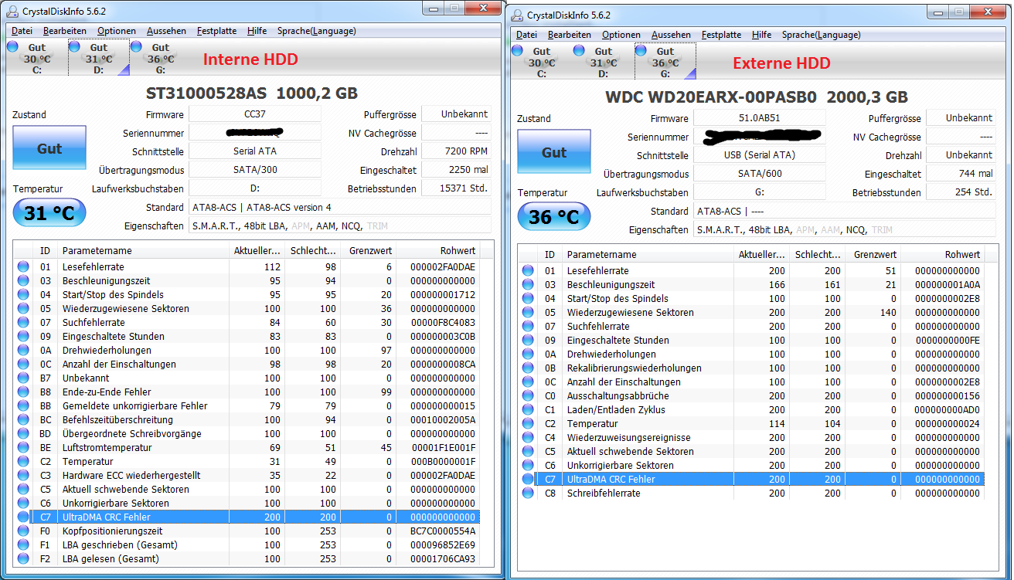This screenshot has width=1014, height=580.
Task: Click status orb of Wiederzugewiesene Sektoren row, left
Action: (x=23, y=308)
